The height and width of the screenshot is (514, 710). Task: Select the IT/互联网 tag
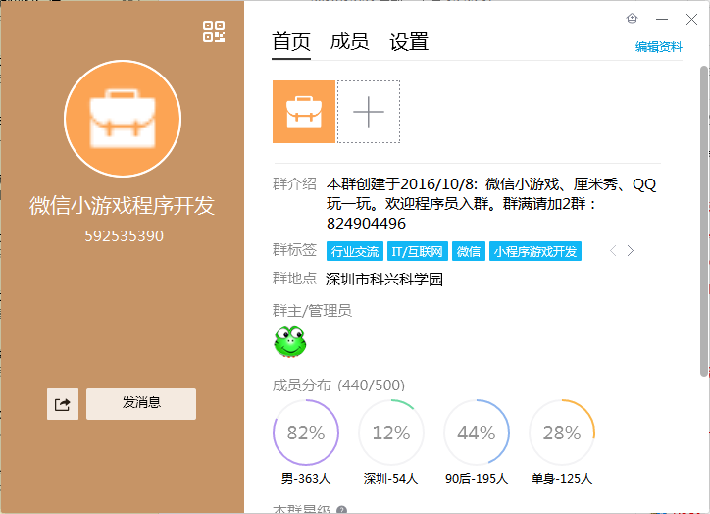(x=418, y=251)
